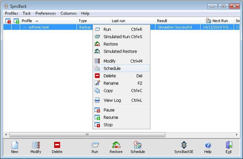Click the Modify icon in bottom toolbar
This screenshot has width=243, height=159.
pyautogui.click(x=35, y=145)
